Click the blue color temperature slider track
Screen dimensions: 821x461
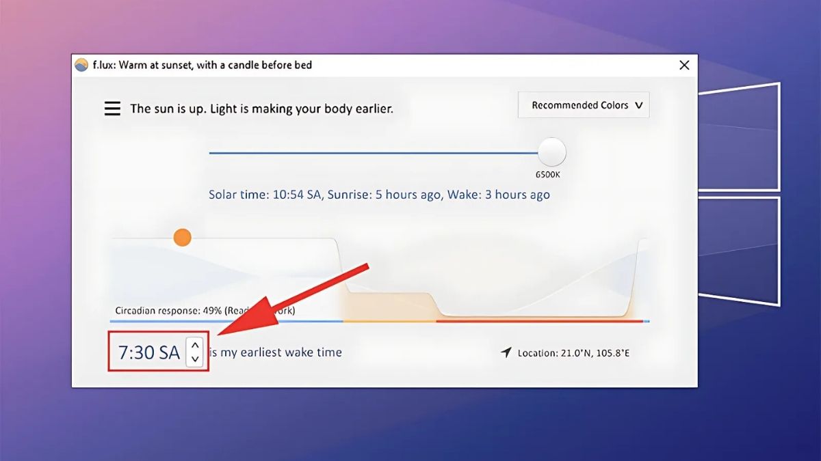pyautogui.click(x=374, y=153)
